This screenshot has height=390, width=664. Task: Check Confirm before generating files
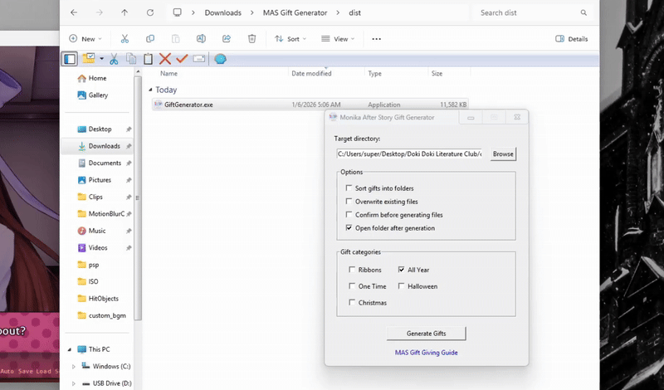(349, 214)
